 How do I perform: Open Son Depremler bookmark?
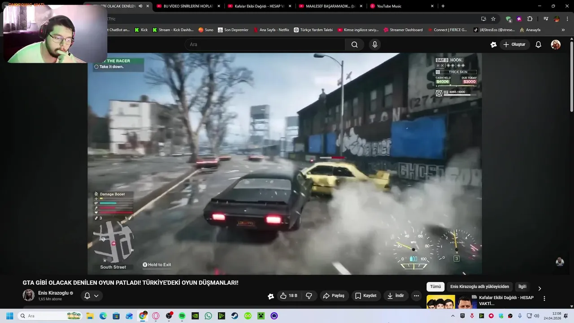[233, 30]
